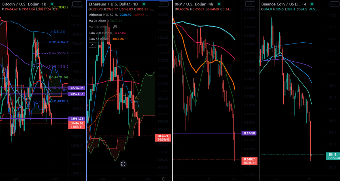Show the hidden MA 100 indicator
This screenshot has width=340, height=181.
click(115, 27)
